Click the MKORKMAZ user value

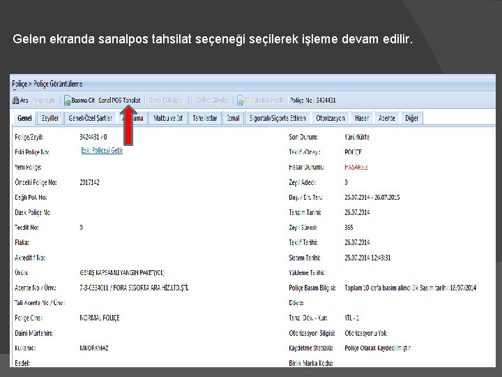point(94,348)
